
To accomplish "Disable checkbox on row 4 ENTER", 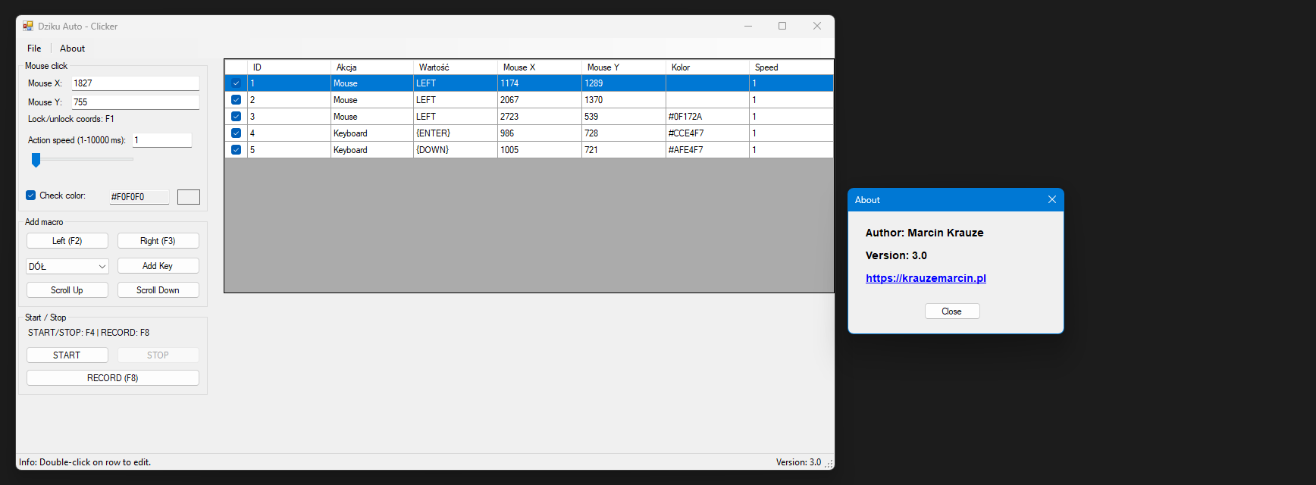I will [x=236, y=133].
